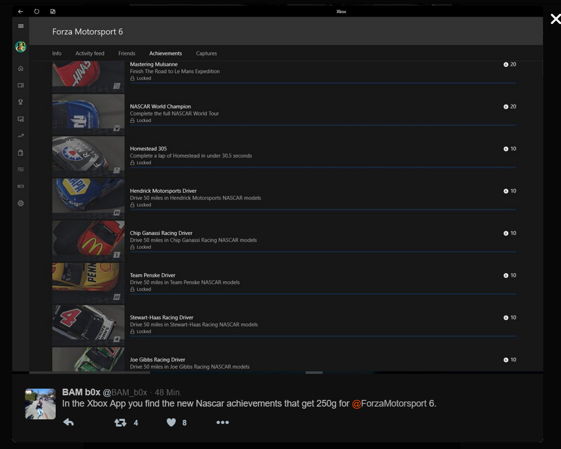
Task: Open the Xbox app hamburger menu
Action: coord(21,26)
